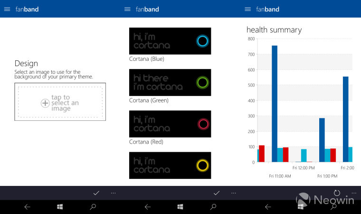Screen dimensions: 361x214
Task: Tap Windows Start button on themes screen
Action: point(180,207)
